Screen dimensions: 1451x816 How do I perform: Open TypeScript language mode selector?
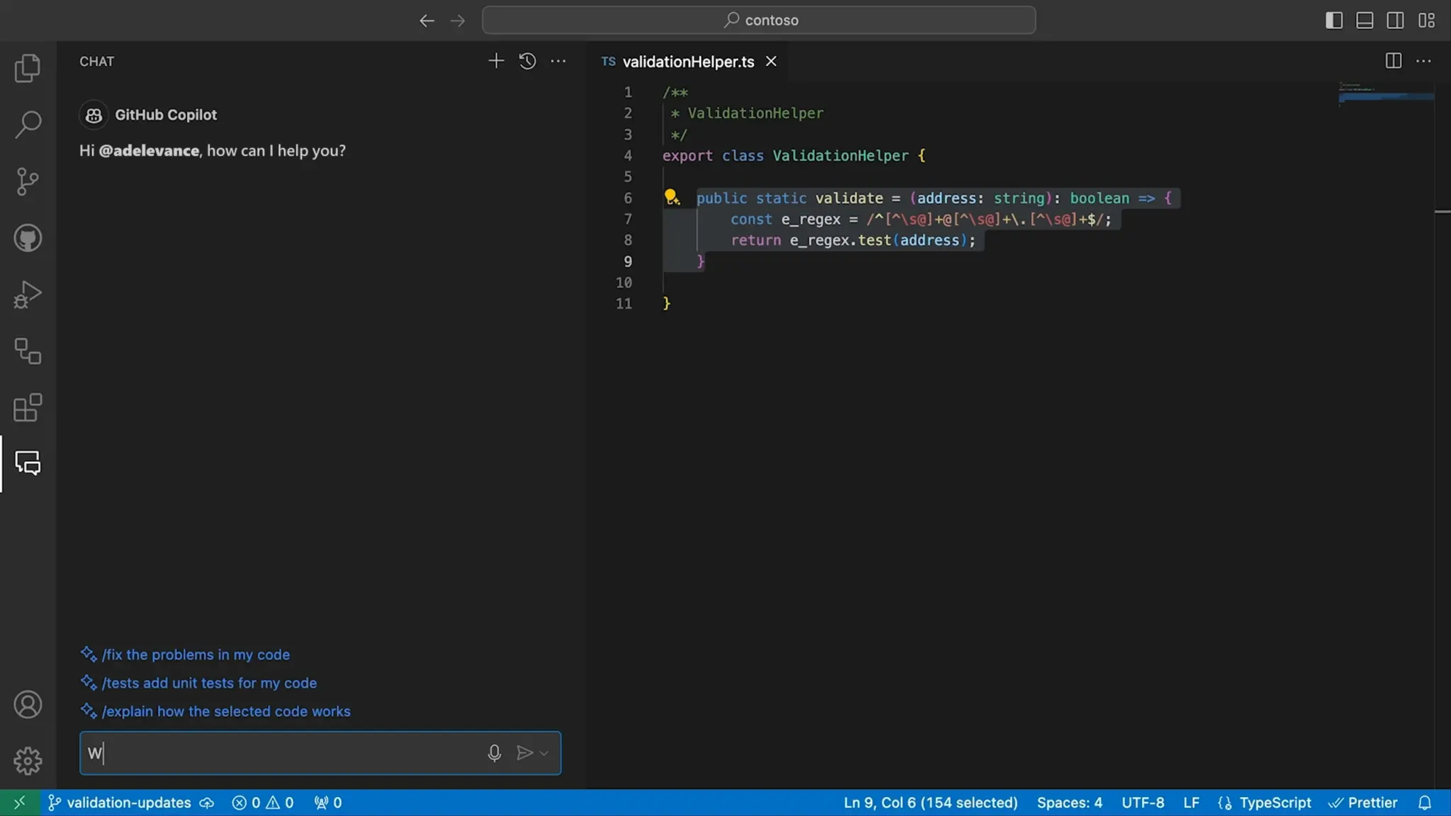pyautogui.click(x=1275, y=803)
